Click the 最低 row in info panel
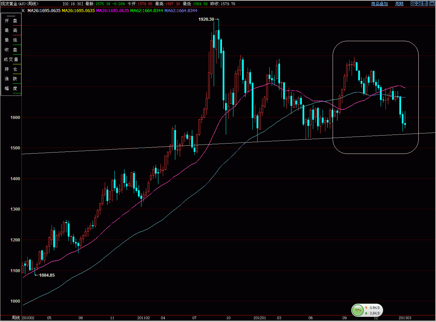 click(x=11, y=40)
